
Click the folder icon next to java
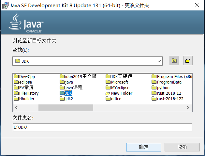click(62, 82)
